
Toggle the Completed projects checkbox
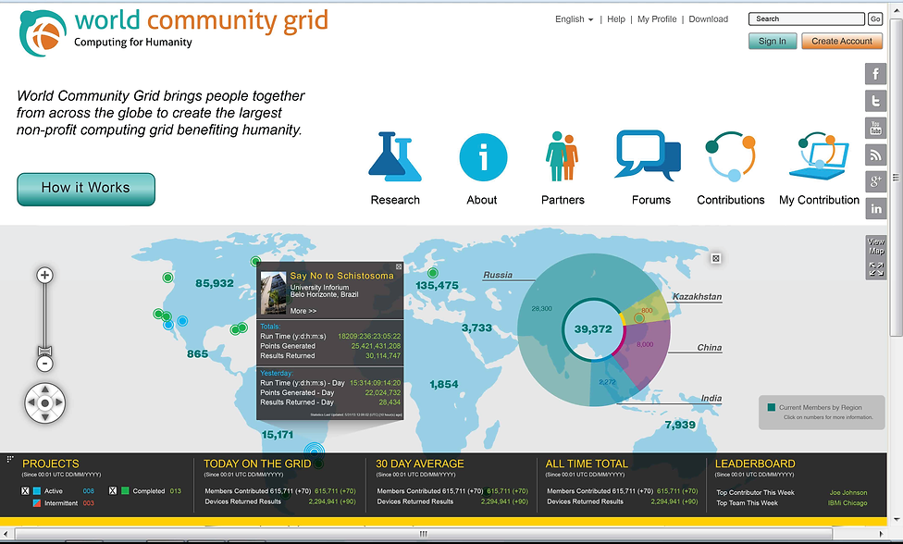113,490
